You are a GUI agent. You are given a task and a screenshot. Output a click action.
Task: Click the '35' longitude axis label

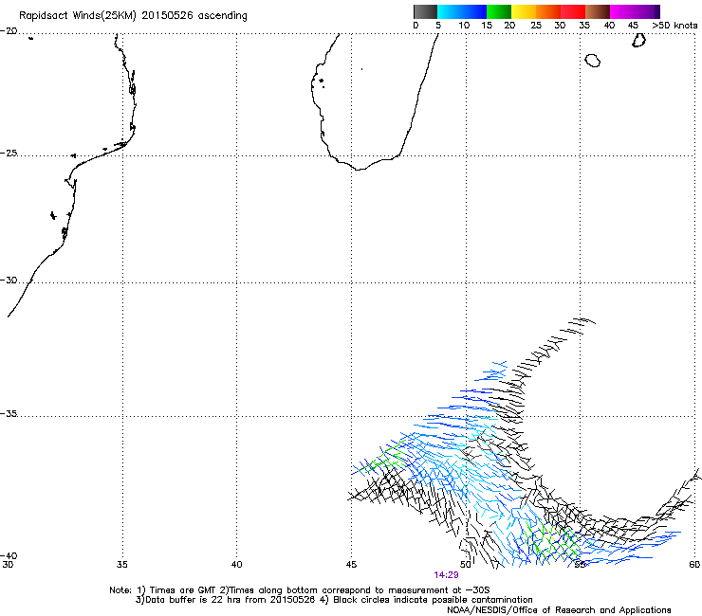tap(122, 565)
